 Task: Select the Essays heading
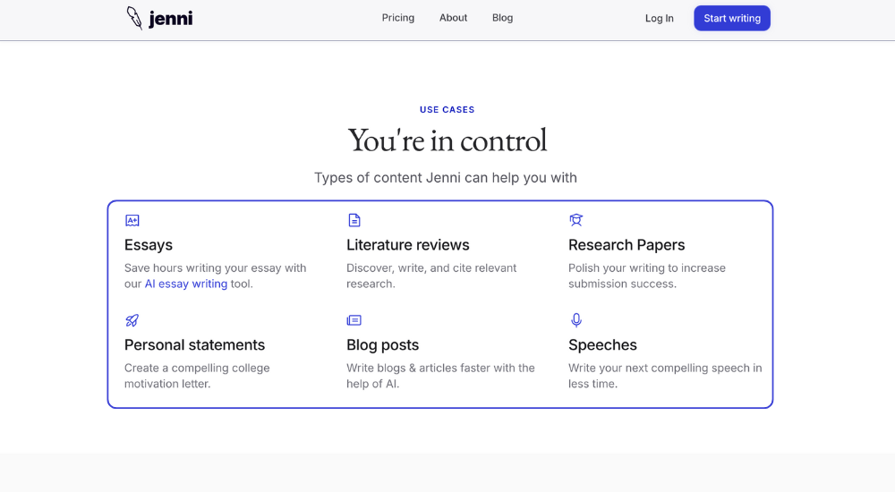pos(149,245)
